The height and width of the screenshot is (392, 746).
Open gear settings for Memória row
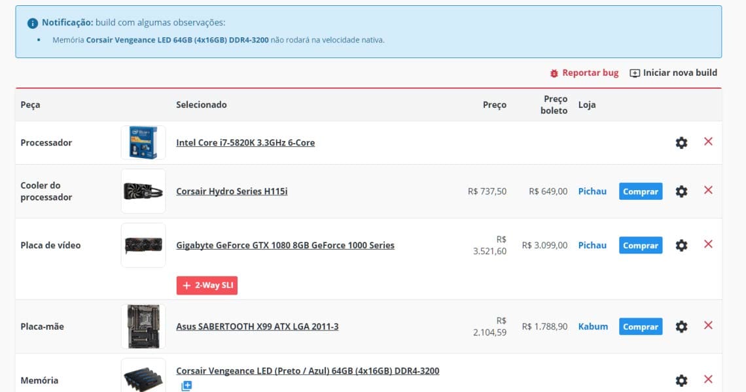pyautogui.click(x=681, y=380)
